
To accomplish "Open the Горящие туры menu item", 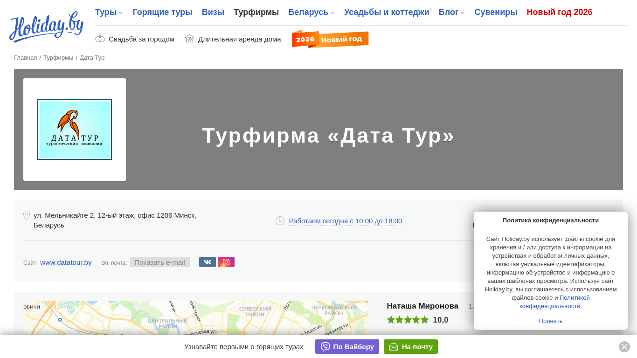I will [x=162, y=13].
